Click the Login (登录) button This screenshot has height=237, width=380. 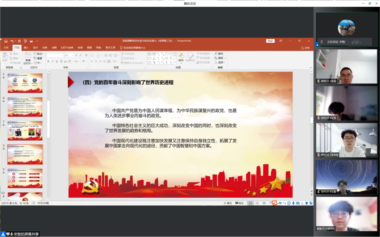click(270, 41)
